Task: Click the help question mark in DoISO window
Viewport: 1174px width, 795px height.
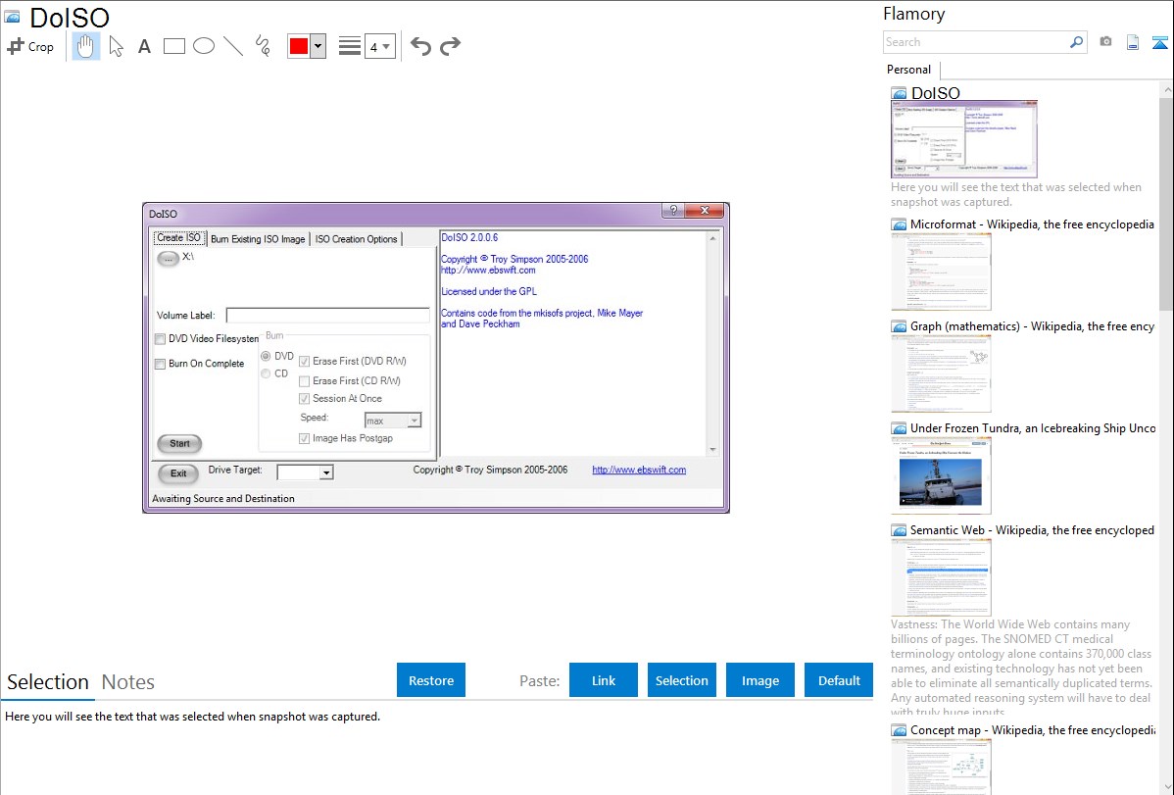Action: click(x=673, y=211)
